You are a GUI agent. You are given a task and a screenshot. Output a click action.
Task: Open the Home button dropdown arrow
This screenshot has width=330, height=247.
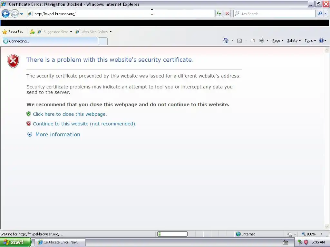pos(232,41)
